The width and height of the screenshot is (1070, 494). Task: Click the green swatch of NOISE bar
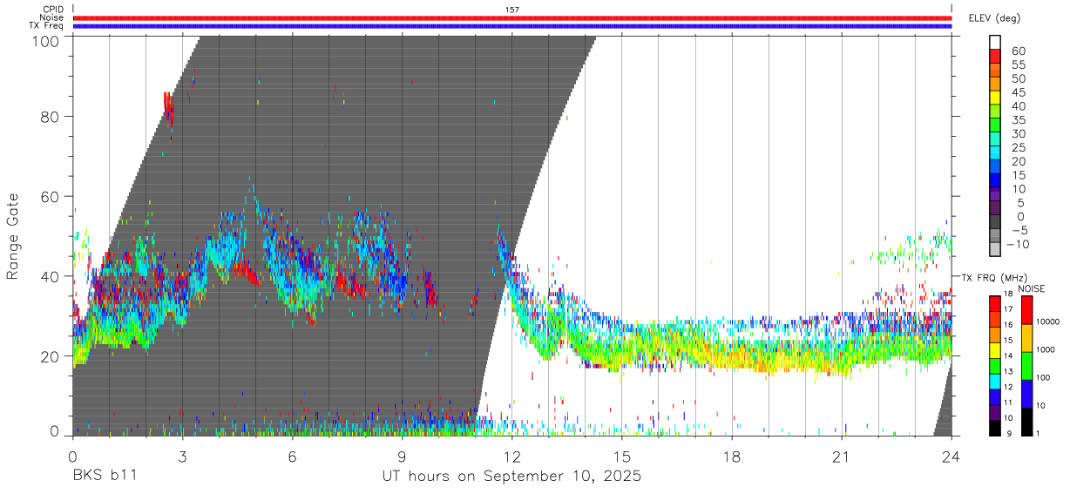[x=1026, y=366]
